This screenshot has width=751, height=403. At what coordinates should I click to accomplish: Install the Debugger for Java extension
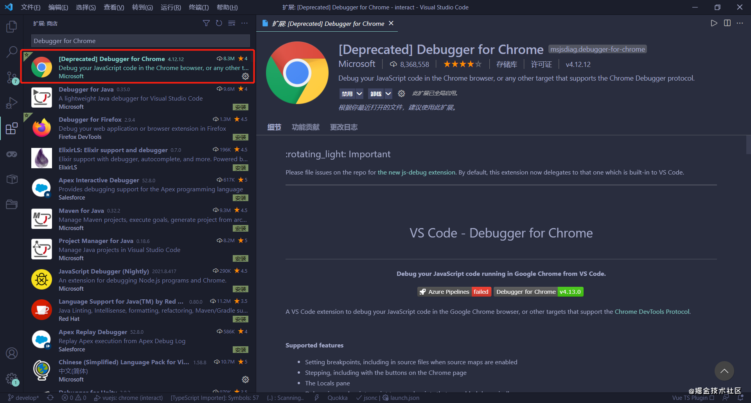click(241, 107)
